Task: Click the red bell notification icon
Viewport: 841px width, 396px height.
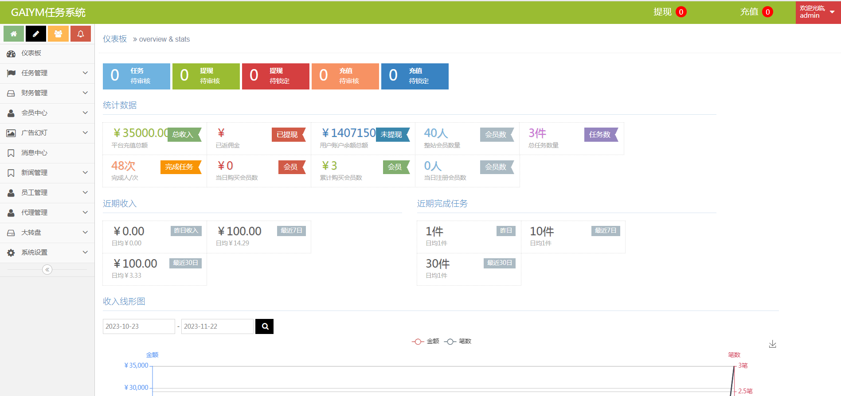Action: (x=81, y=34)
